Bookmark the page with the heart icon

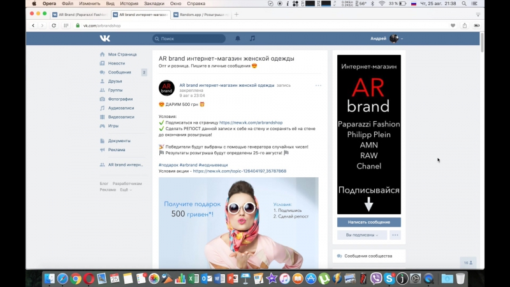(x=453, y=26)
